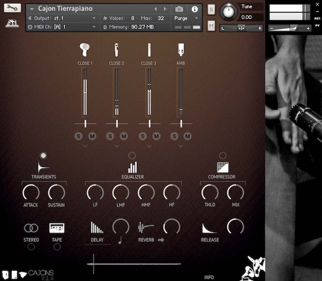Screen dimensions: 322x281
Task: Click the Stereo width icon
Action: point(31,228)
